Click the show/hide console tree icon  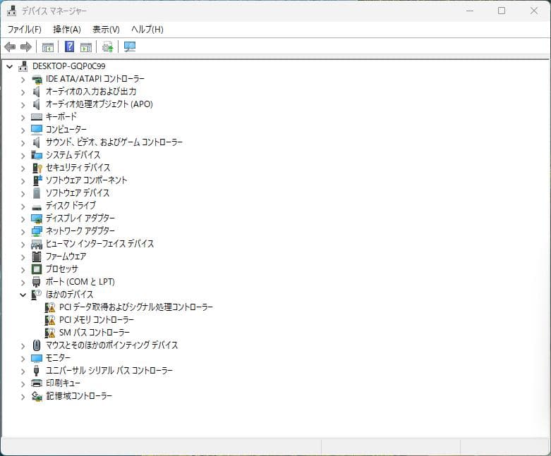pyautogui.click(x=48, y=47)
